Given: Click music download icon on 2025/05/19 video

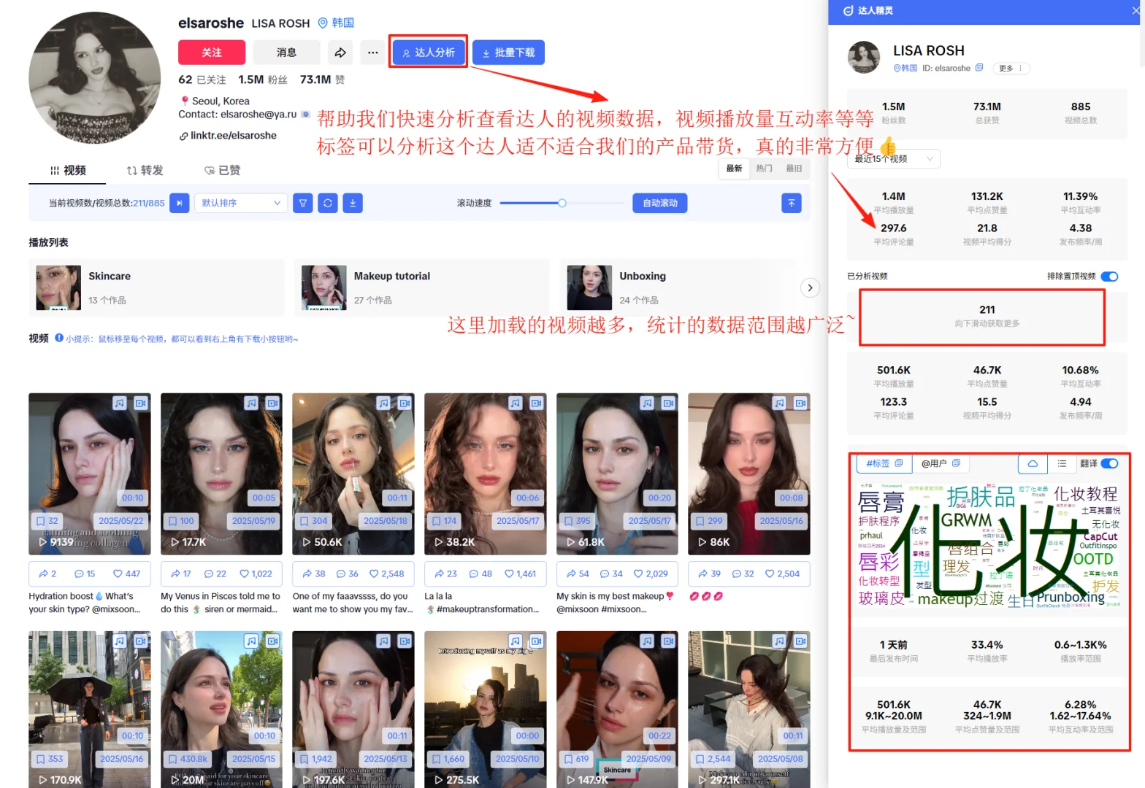Looking at the screenshot, I should pos(251,403).
